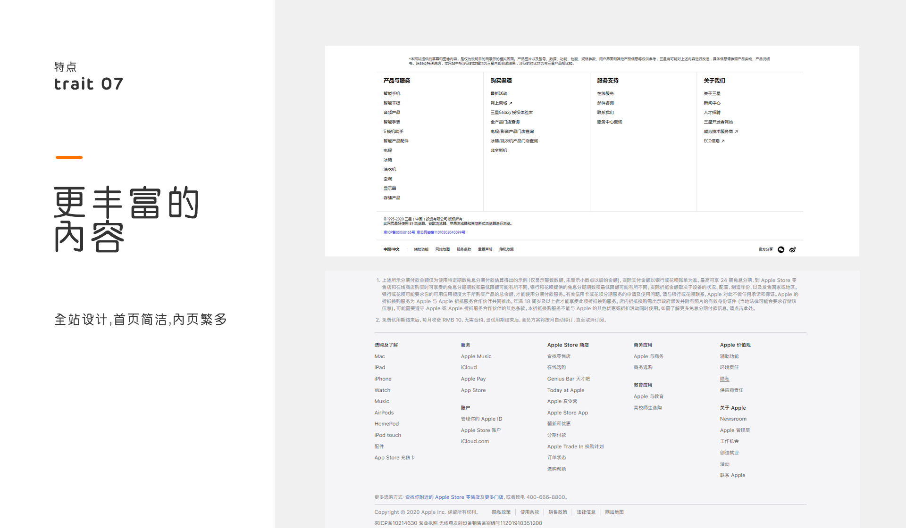Click the Genius Bar 天才吧 link
The height and width of the screenshot is (528, 906).
click(569, 379)
